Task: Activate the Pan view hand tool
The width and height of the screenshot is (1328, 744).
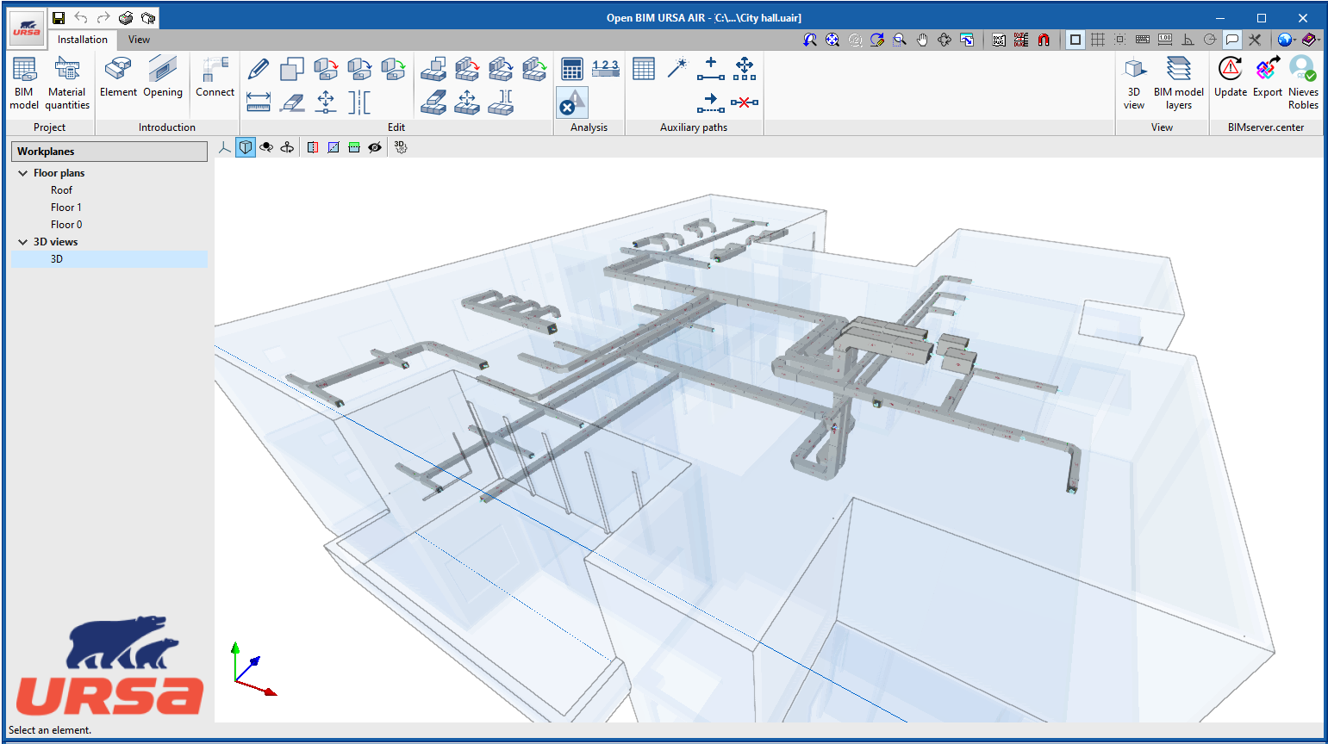Action: [921, 40]
